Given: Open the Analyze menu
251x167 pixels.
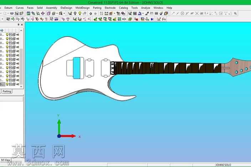Looking at the screenshot, I should pyautogui.click(x=145, y=8).
